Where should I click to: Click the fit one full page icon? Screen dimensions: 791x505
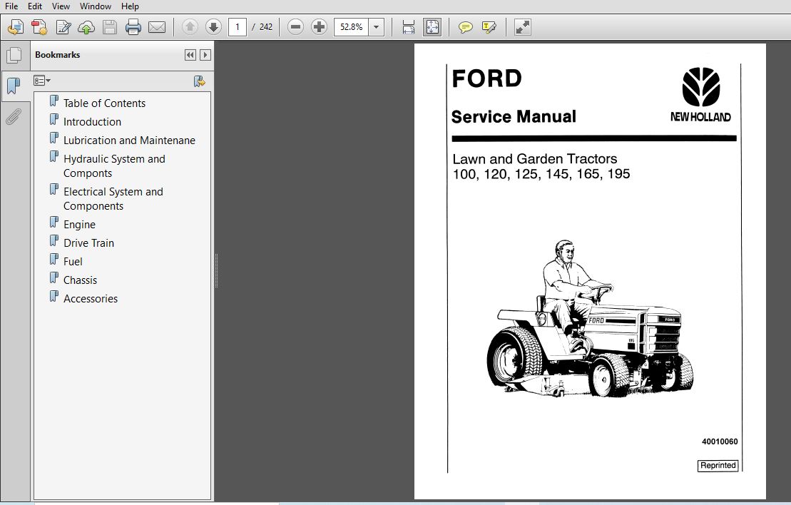coord(432,27)
